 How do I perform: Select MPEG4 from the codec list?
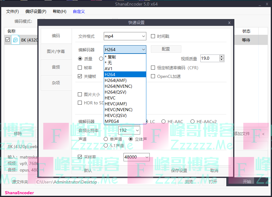tap(111, 121)
